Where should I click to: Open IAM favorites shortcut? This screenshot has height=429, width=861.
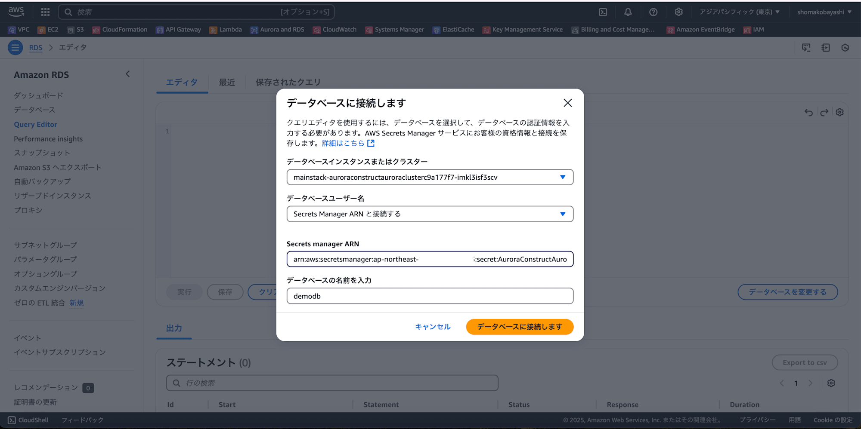click(754, 30)
